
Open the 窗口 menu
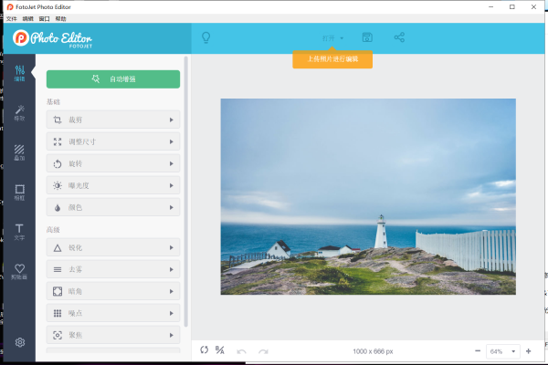tap(44, 19)
